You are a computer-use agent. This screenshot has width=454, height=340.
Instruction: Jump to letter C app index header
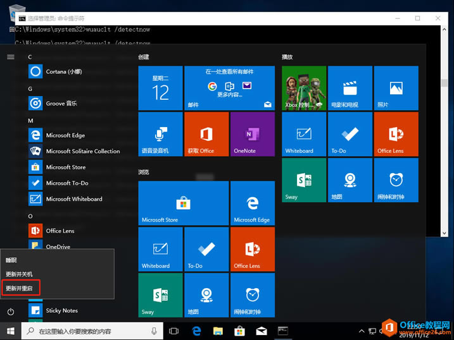pos(30,57)
